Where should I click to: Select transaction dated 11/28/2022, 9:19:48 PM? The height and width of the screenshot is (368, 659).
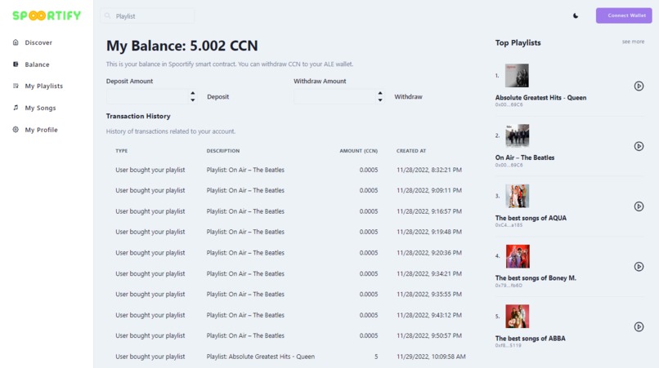(x=289, y=232)
